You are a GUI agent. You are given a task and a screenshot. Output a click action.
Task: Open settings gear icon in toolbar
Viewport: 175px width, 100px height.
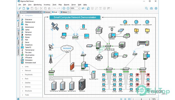click(x=156, y=8)
